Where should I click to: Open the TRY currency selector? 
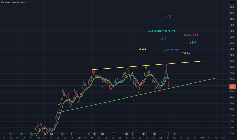pos(232,3)
